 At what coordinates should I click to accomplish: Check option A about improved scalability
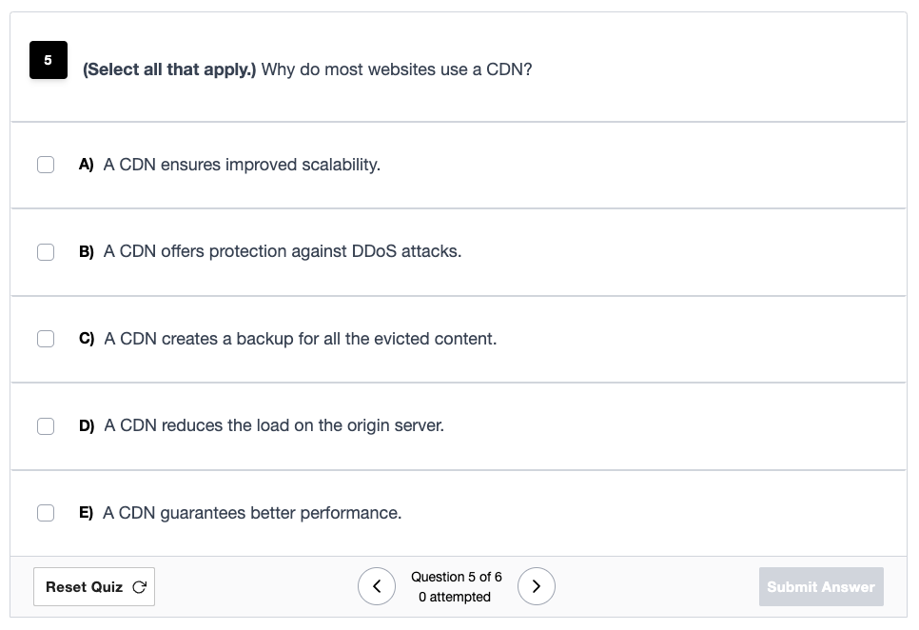(46, 165)
